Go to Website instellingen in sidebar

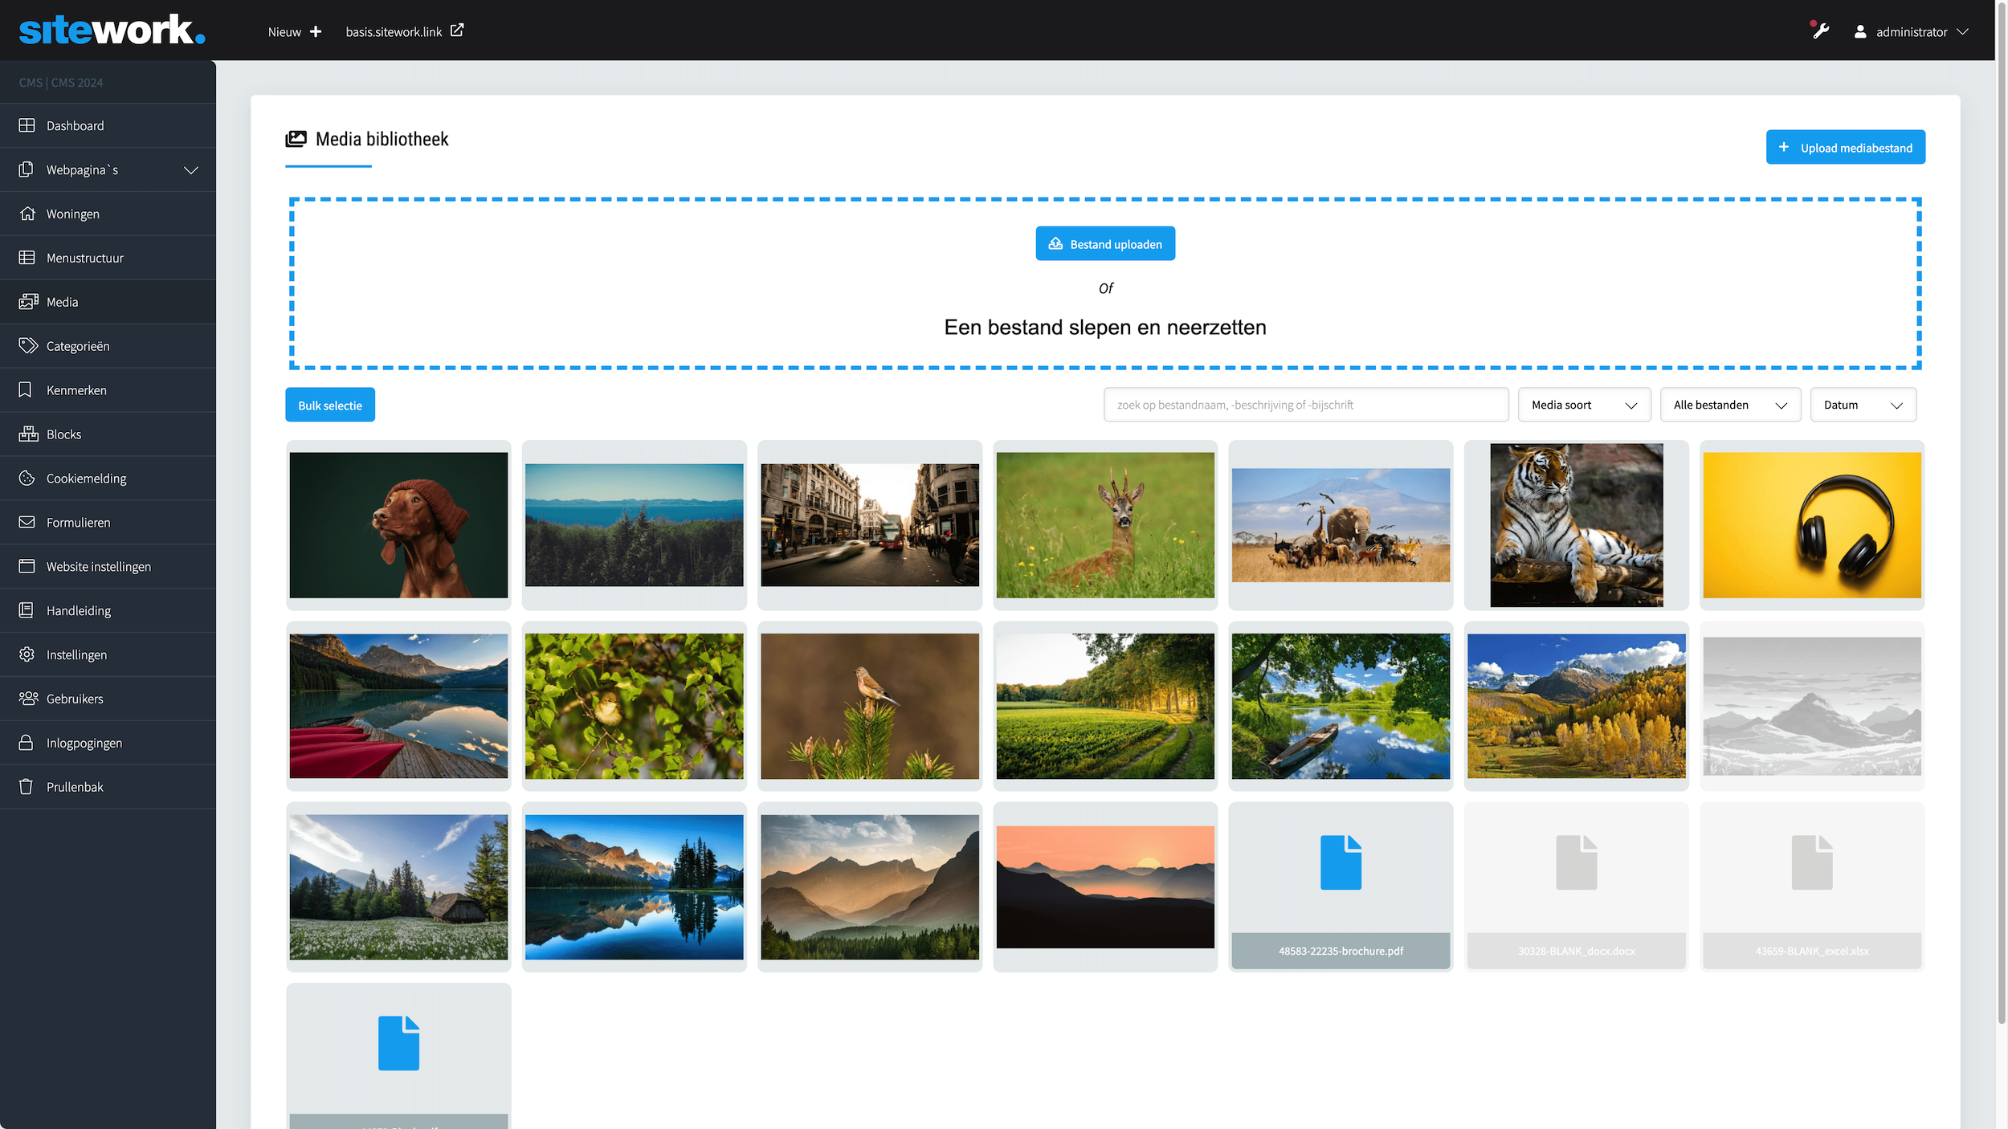coord(98,567)
